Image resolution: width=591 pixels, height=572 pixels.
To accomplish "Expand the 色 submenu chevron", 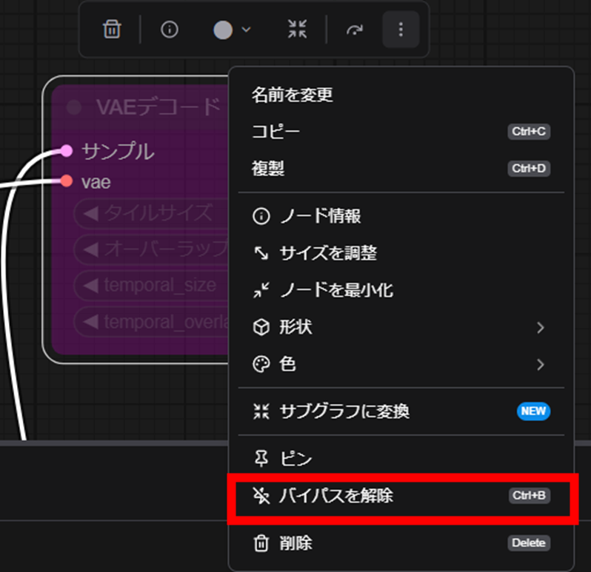I will tap(541, 364).
